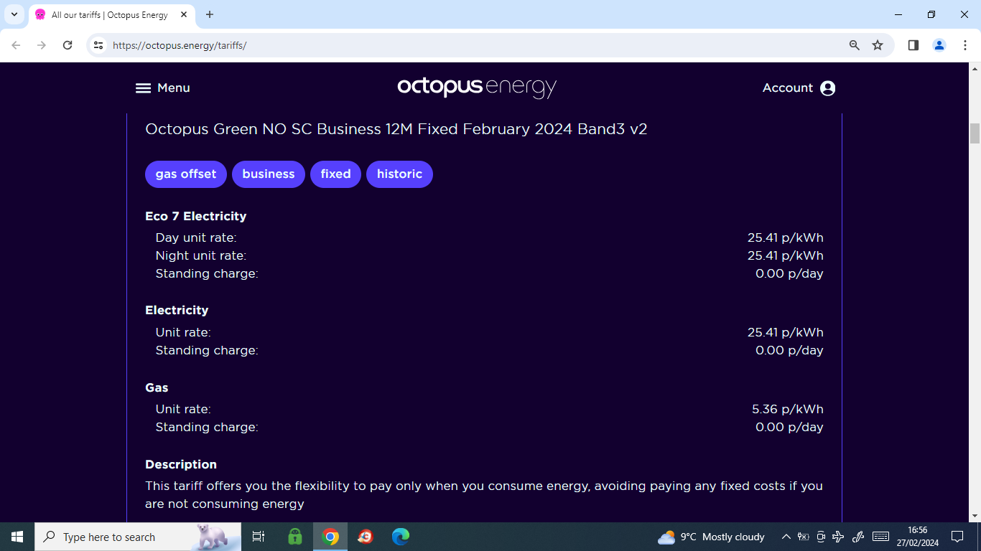Viewport: 981px width, 551px height.
Task: Show hidden system tray icons
Action: (x=786, y=537)
